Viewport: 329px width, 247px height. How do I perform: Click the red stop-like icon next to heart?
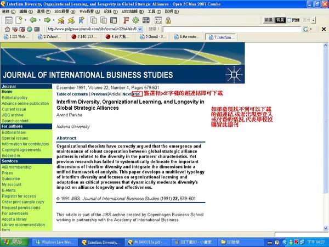point(22,29)
